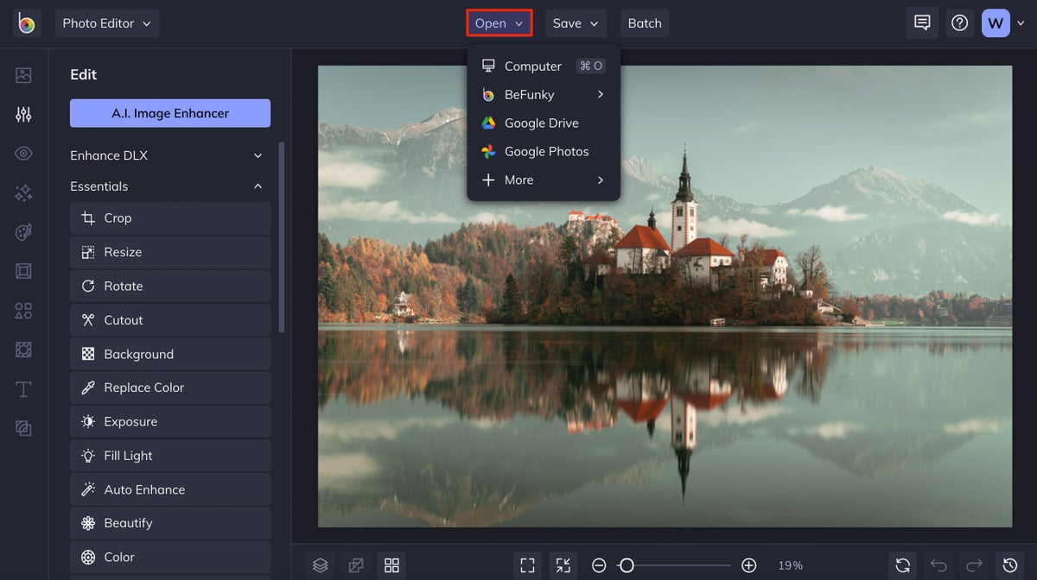Open the Artsy palette sidebar icon
Screen dimensions: 1037x580
pyautogui.click(x=23, y=232)
